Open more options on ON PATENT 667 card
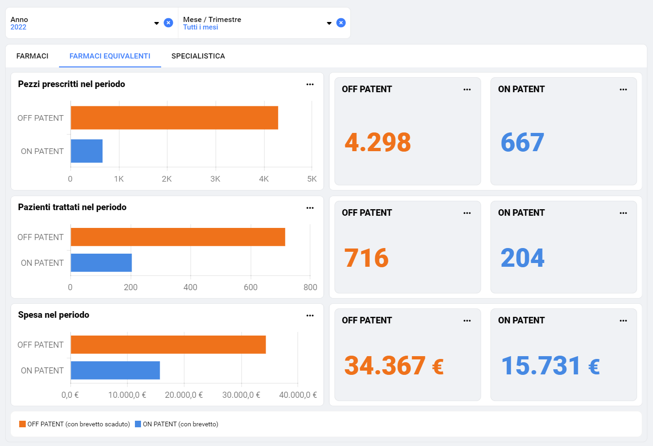This screenshot has height=446, width=653. click(x=623, y=90)
